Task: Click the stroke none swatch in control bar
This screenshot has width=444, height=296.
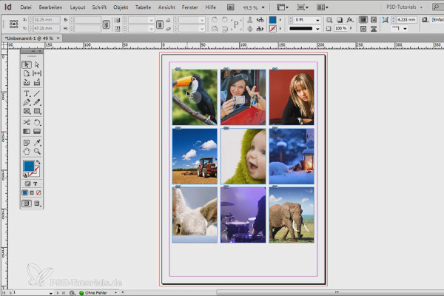Action: 272,29
